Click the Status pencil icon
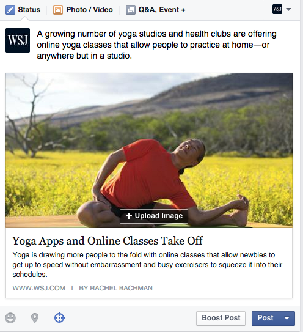This screenshot has width=303, height=332. [x=10, y=10]
